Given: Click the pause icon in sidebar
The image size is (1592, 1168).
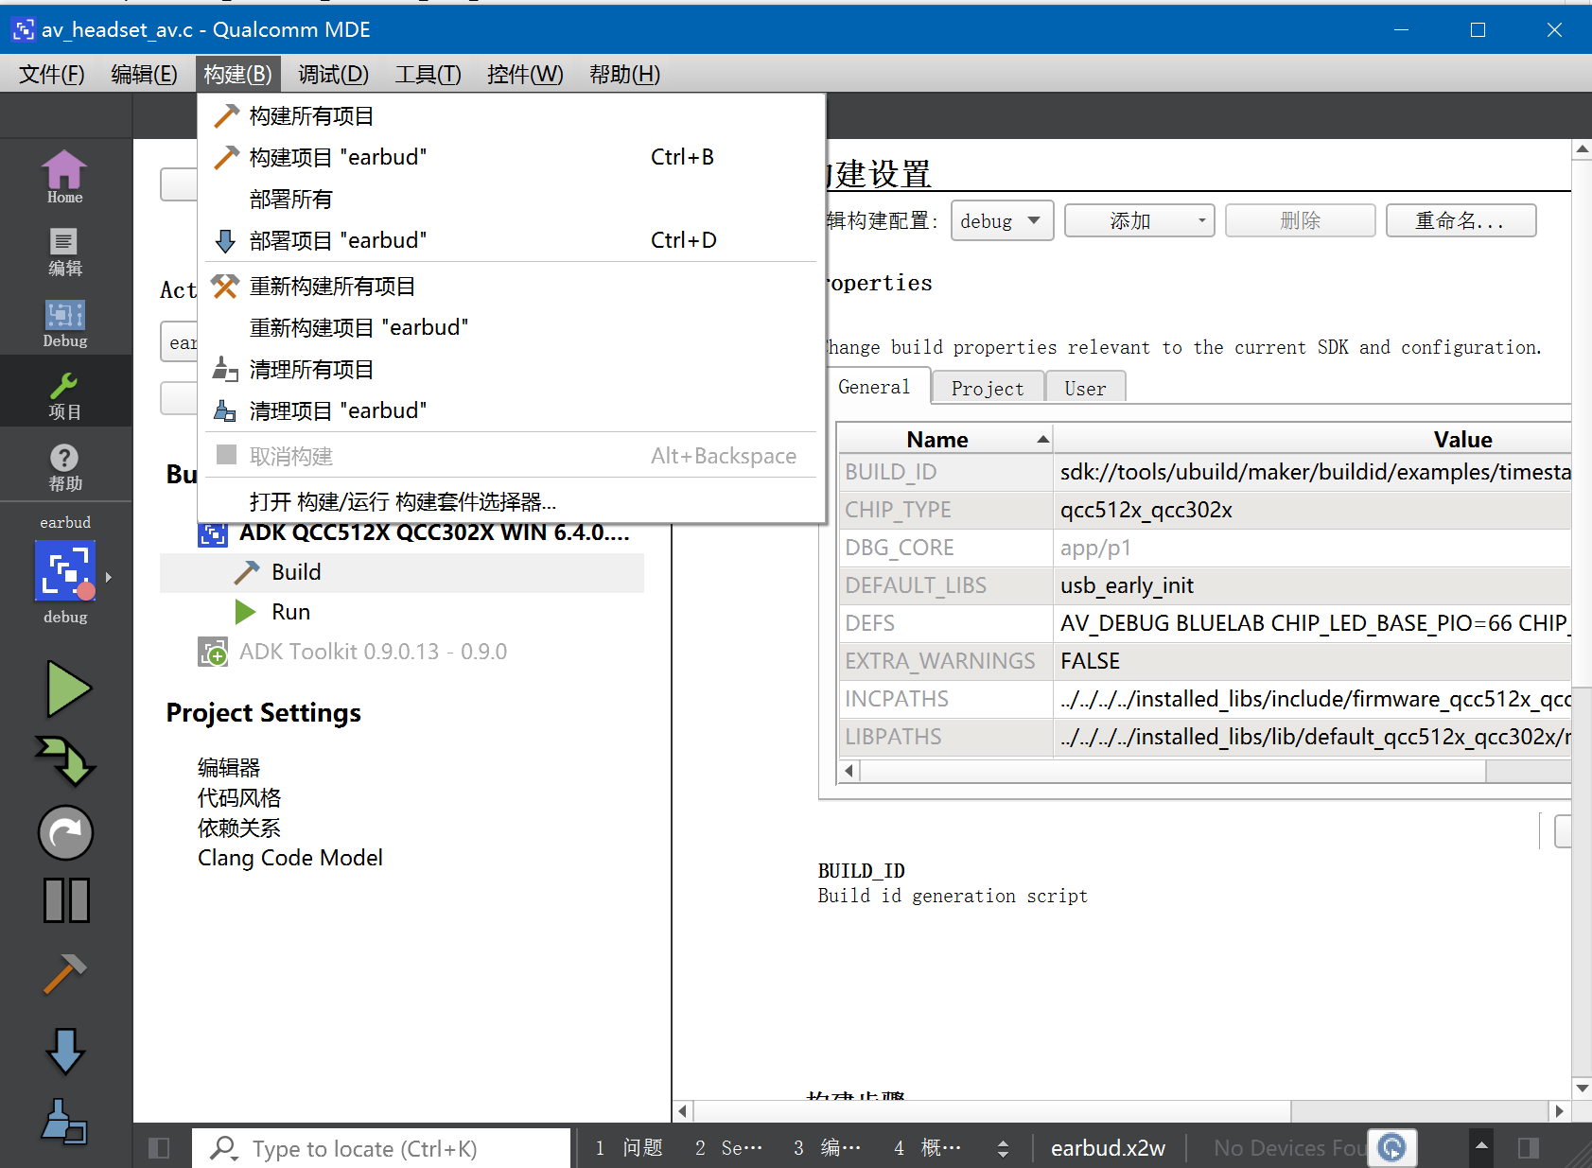Looking at the screenshot, I should click(x=66, y=899).
